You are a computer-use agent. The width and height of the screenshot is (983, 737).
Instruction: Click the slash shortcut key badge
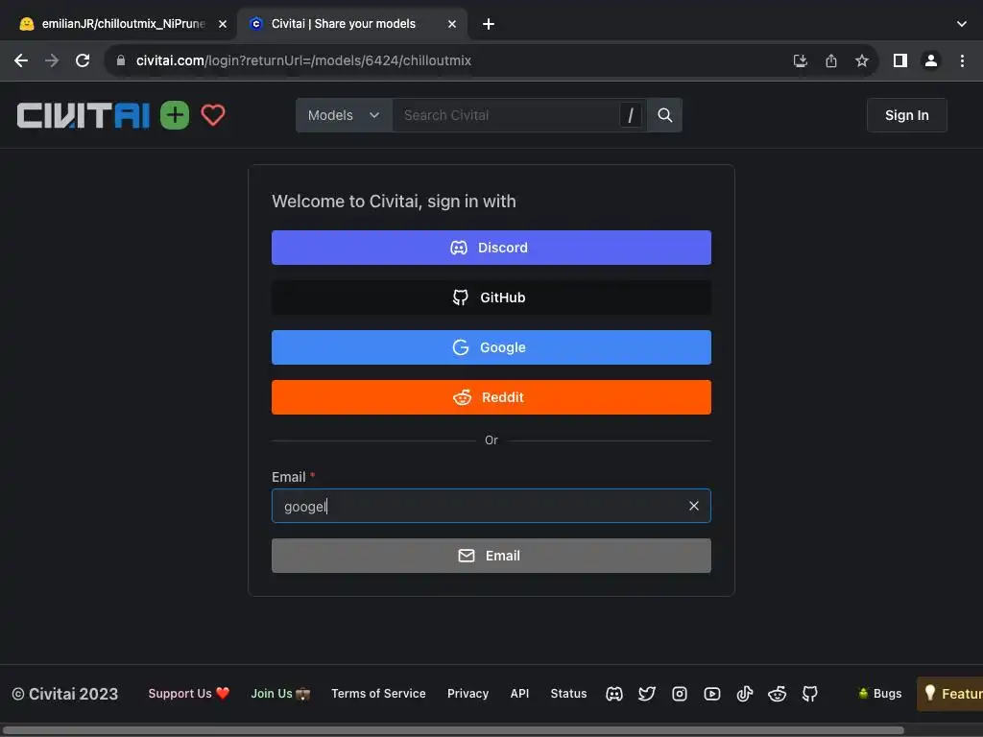(631, 115)
